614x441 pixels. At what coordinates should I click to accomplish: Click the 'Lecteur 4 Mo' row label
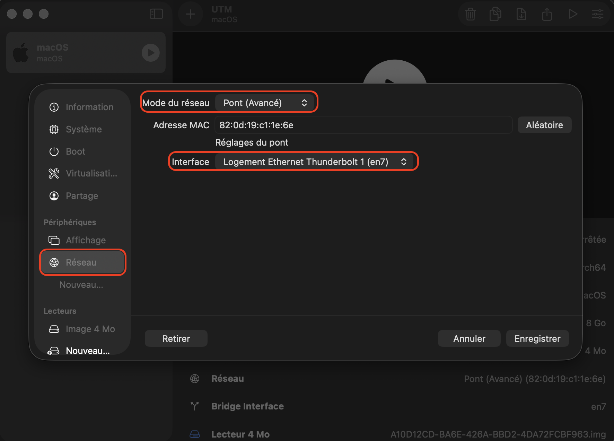[x=240, y=434]
